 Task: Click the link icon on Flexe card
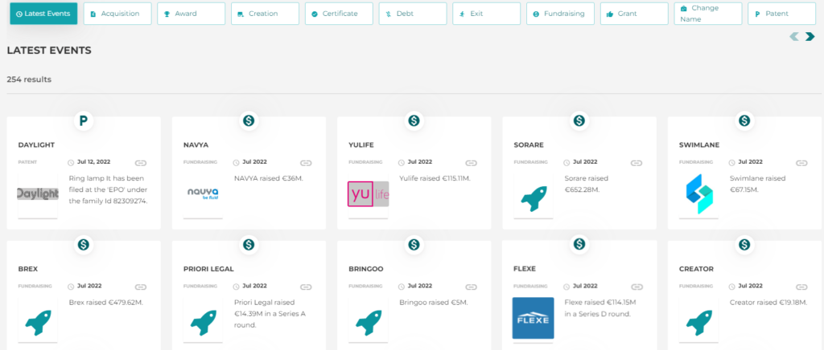[x=637, y=287]
